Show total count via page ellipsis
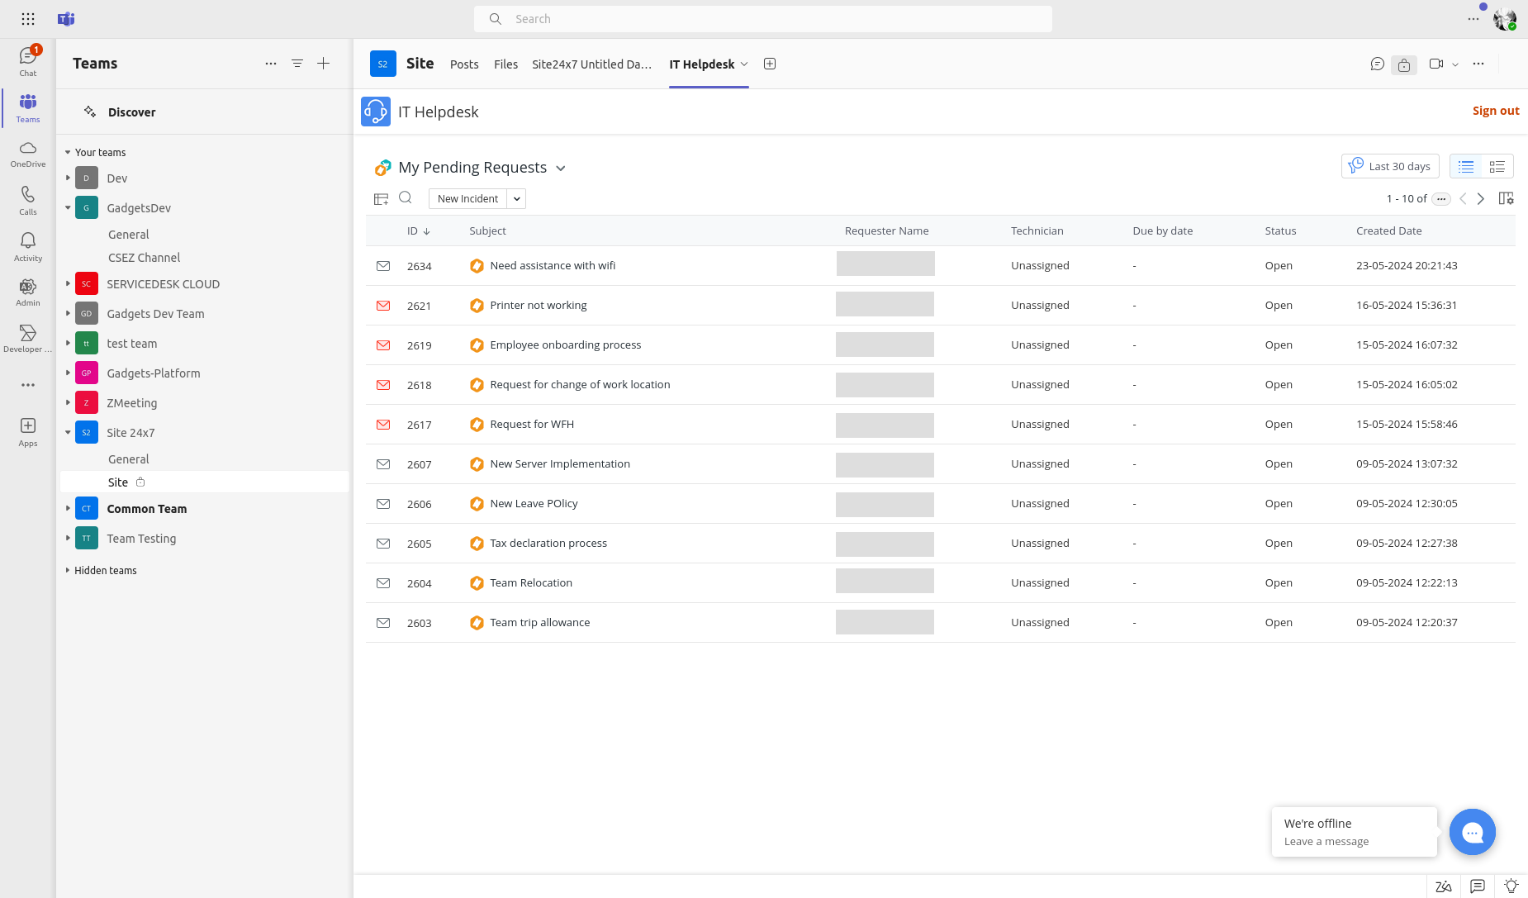The height and width of the screenshot is (898, 1528). 1441,198
